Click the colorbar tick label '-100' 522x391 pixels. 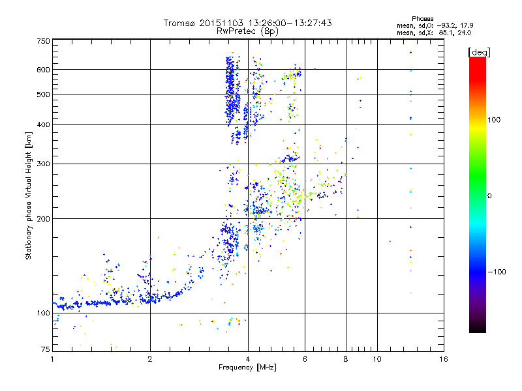tap(497, 272)
